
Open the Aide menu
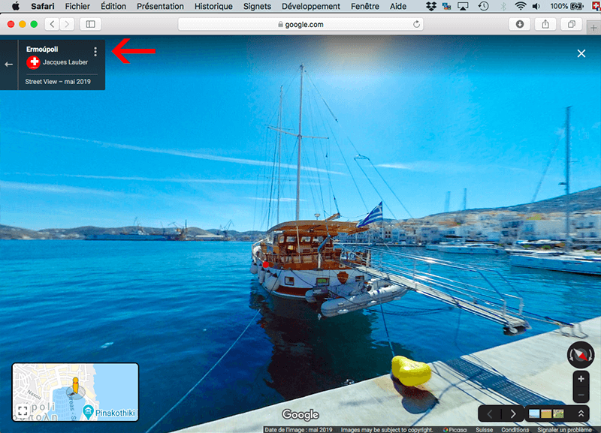pos(398,6)
